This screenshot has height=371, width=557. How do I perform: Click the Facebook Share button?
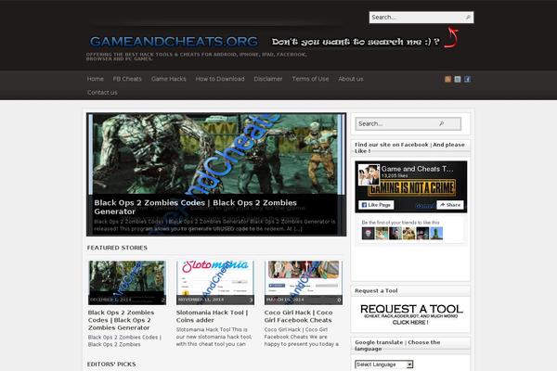point(450,205)
